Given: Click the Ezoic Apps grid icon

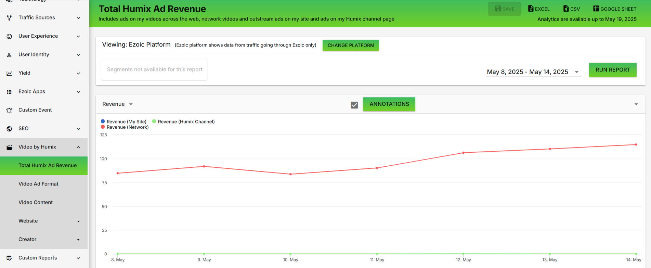Looking at the screenshot, I should [9, 92].
